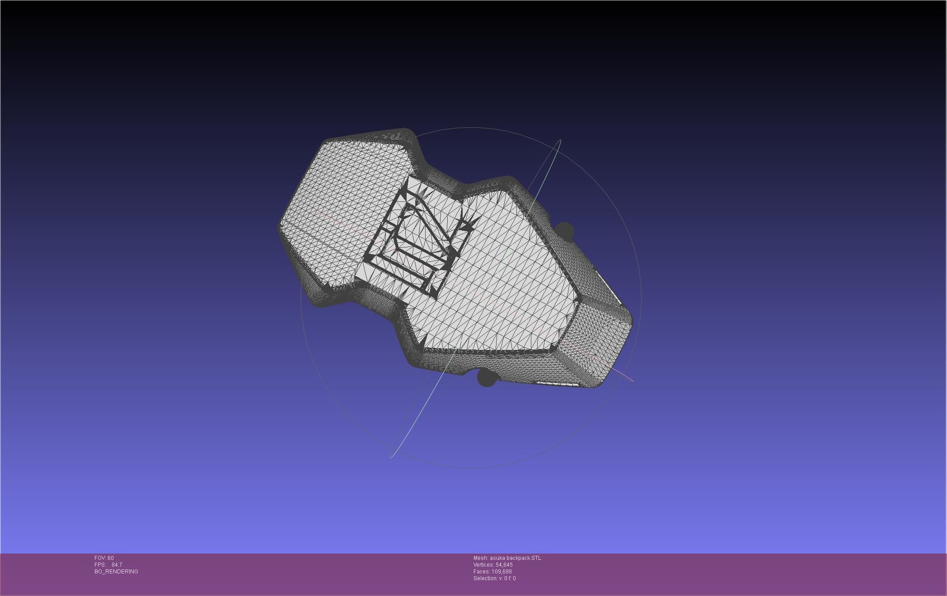The height and width of the screenshot is (596, 947).
Task: Click the backpack mesh model in viewport
Action: point(455,258)
